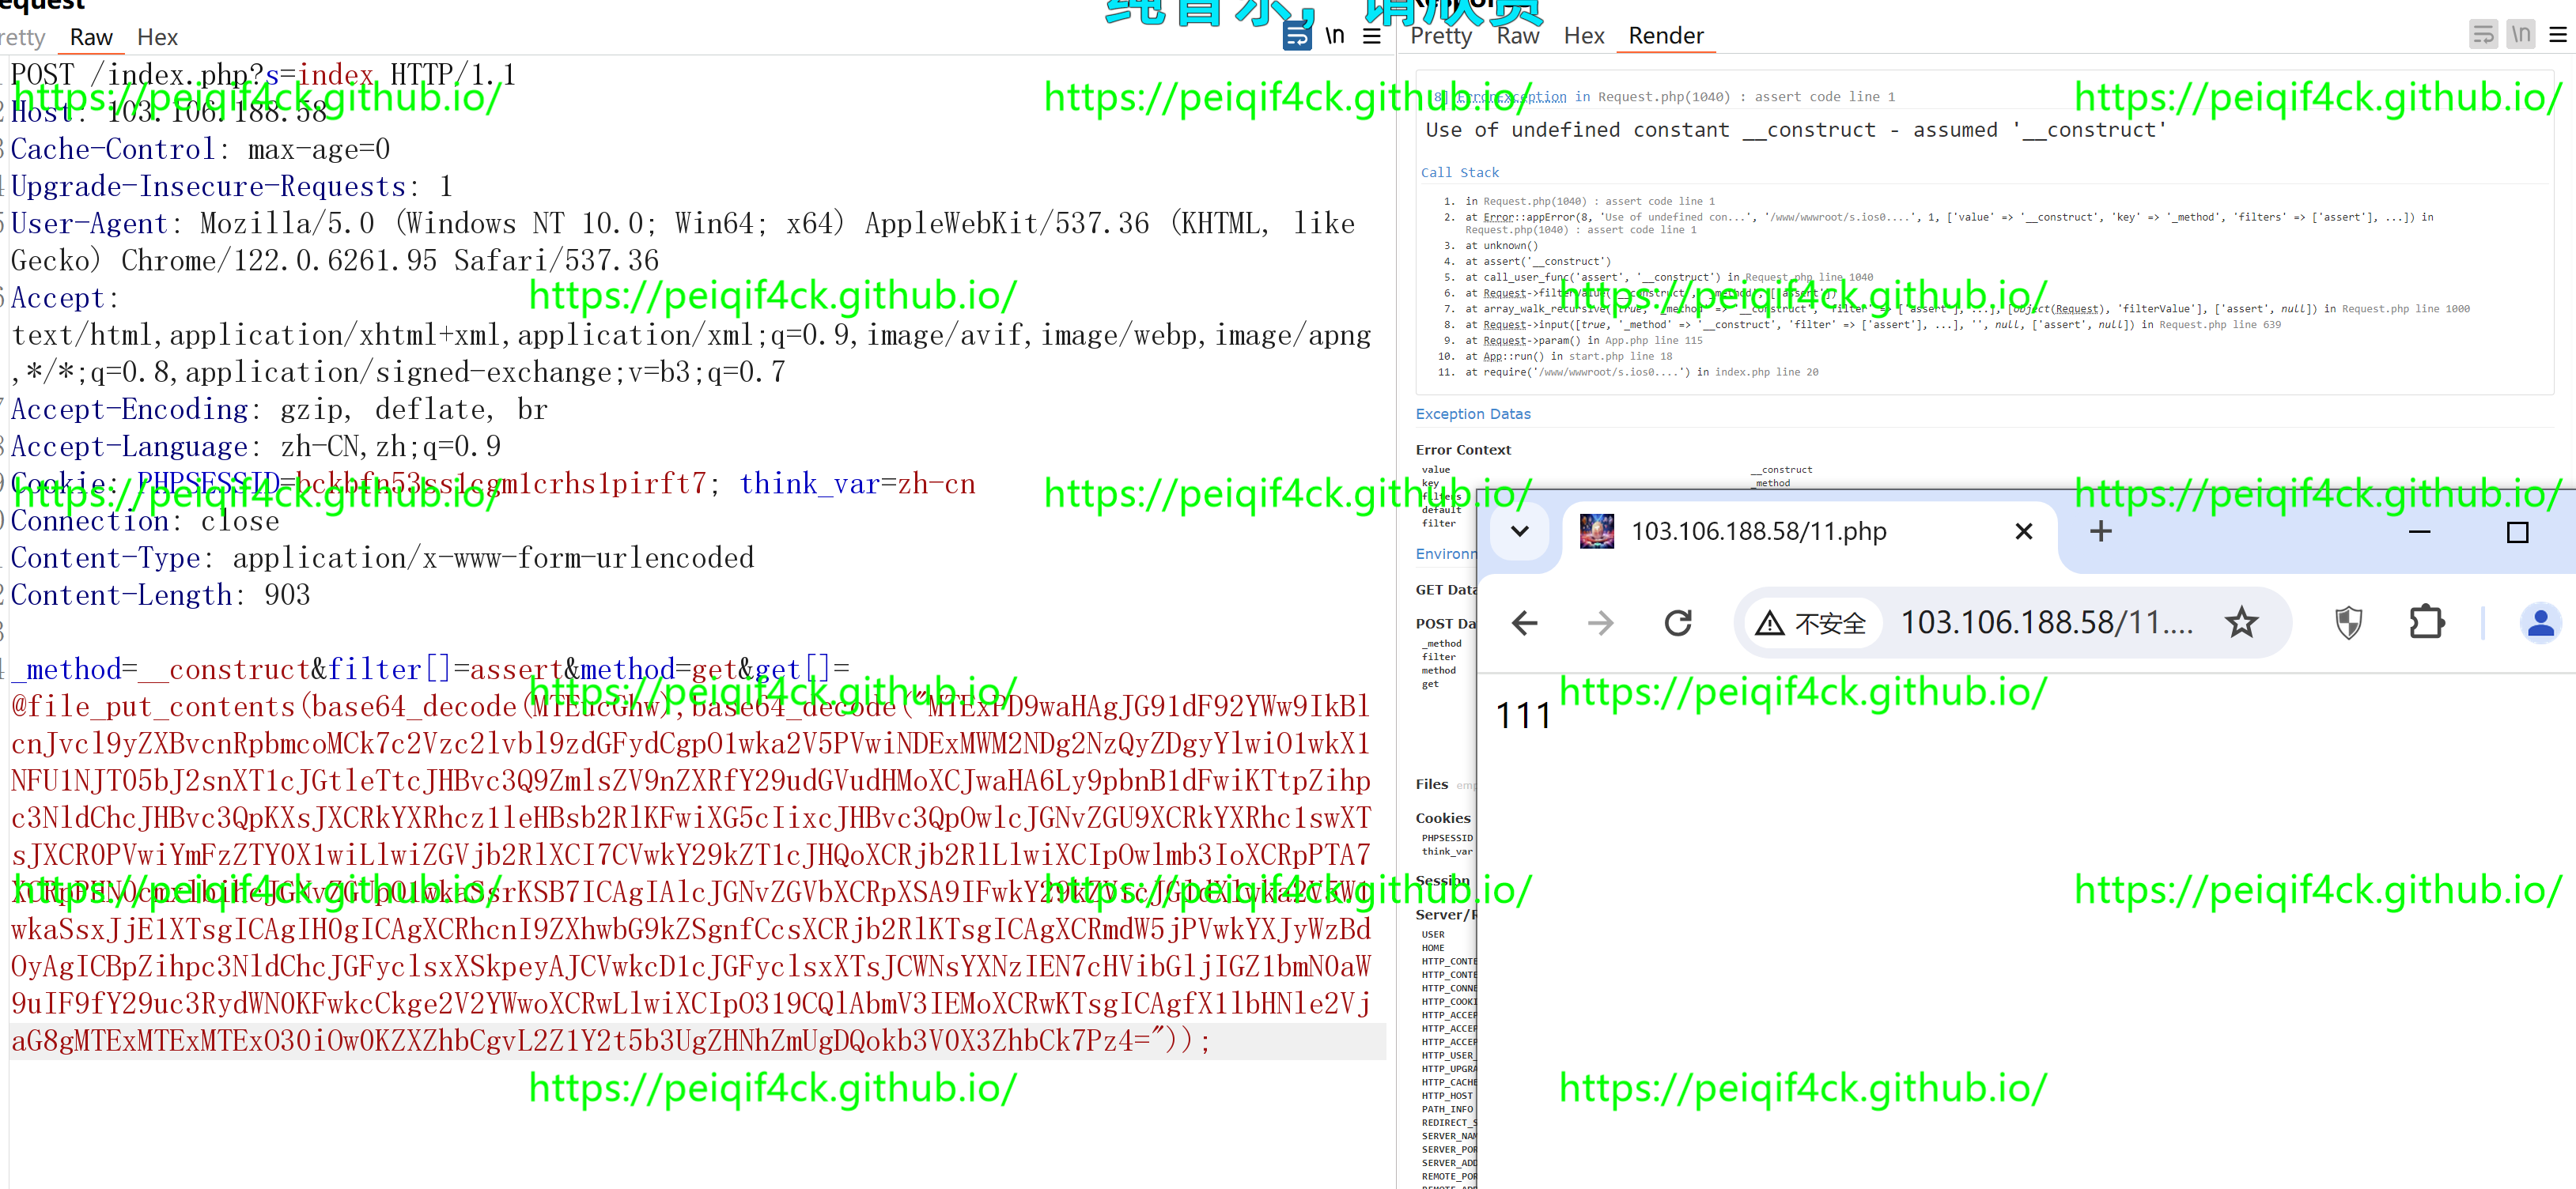
Task: Switch to the Hex tab in request pane
Action: (x=157, y=37)
